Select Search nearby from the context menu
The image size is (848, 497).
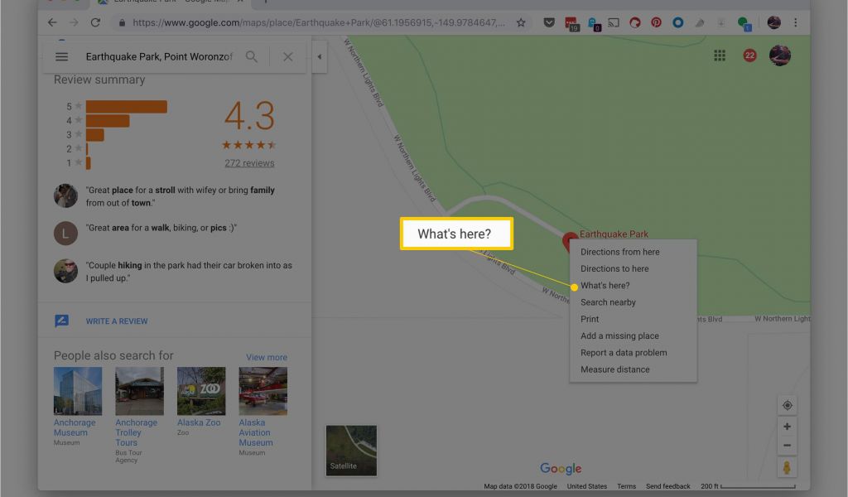608,302
